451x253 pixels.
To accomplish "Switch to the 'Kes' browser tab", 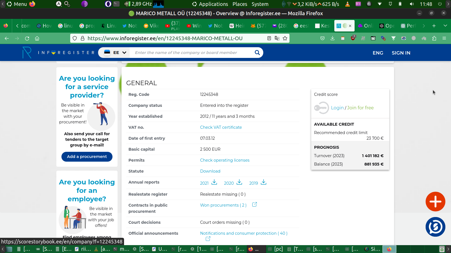I will (x=322, y=26).
